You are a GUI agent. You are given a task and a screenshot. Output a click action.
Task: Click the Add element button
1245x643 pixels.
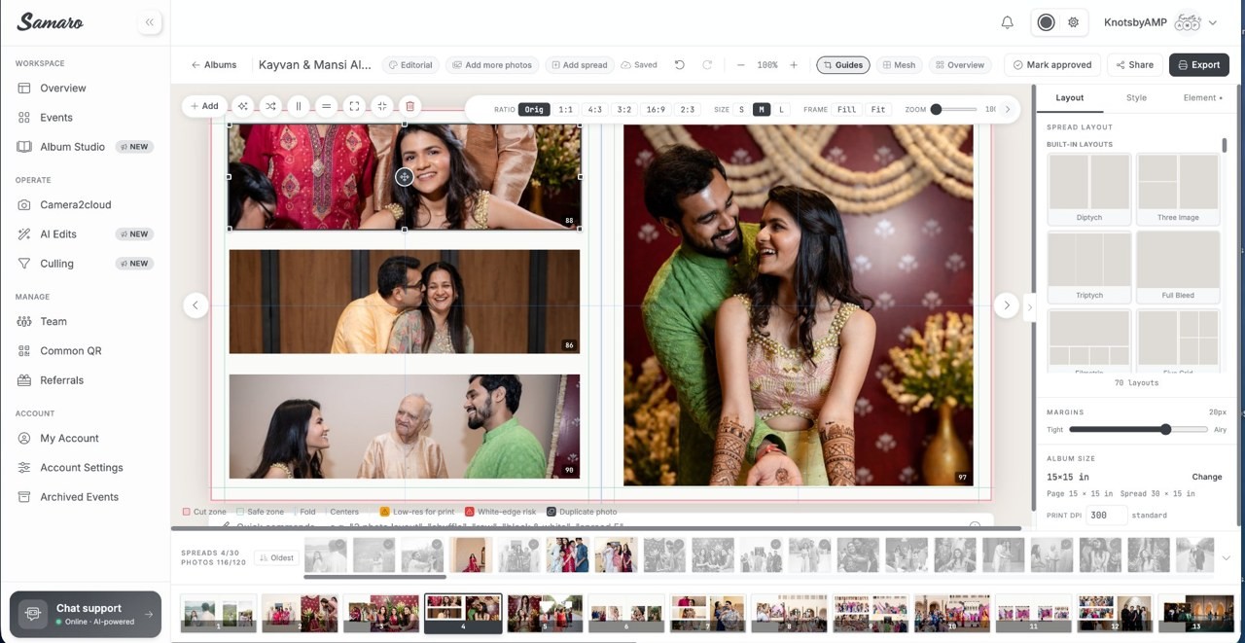(x=204, y=106)
